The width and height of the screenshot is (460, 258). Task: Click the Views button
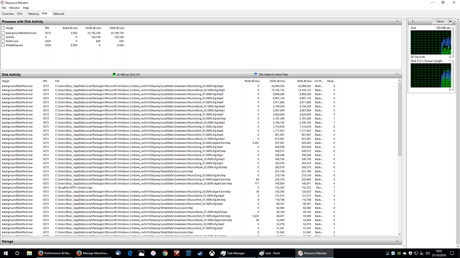440,21
